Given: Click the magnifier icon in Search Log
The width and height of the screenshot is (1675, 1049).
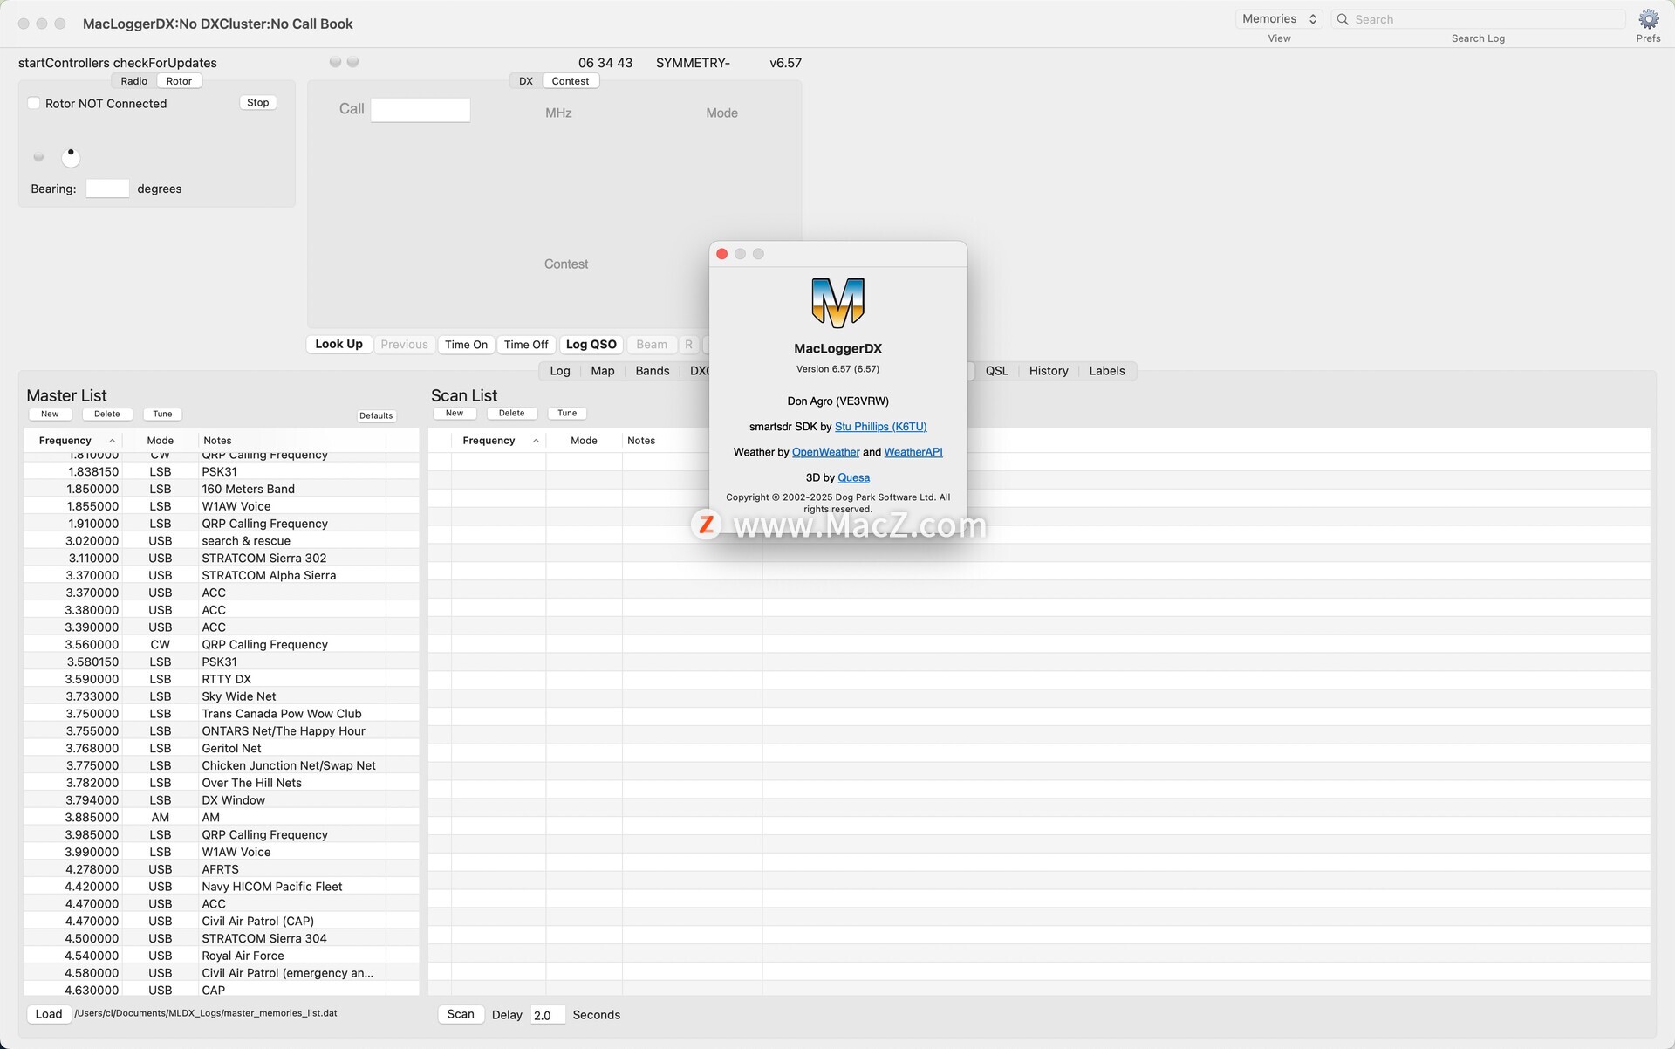Looking at the screenshot, I should coord(1343,19).
